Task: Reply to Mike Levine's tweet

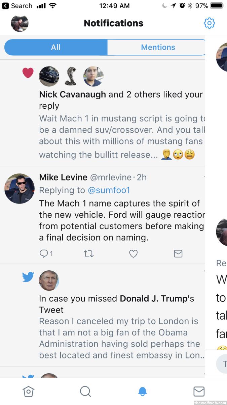Action: click(44, 254)
